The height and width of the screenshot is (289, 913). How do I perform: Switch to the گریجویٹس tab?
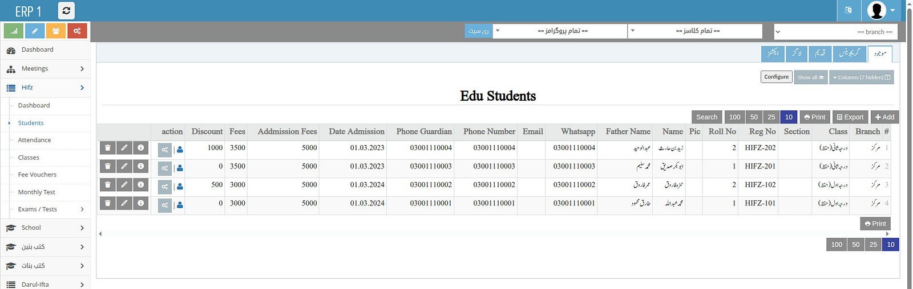pos(849,53)
